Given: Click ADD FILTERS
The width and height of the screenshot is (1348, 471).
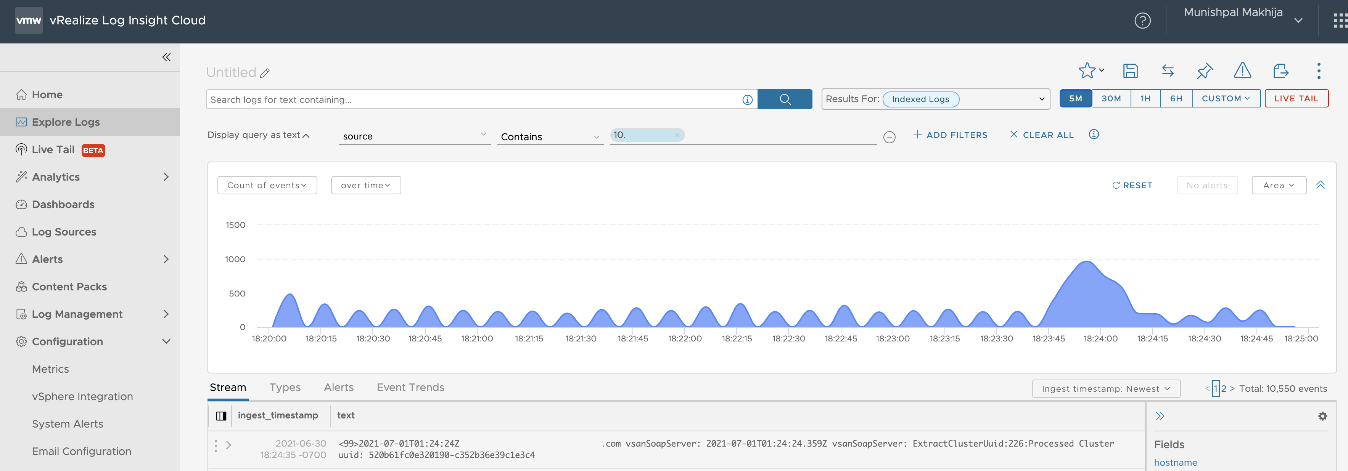Looking at the screenshot, I should [x=950, y=135].
